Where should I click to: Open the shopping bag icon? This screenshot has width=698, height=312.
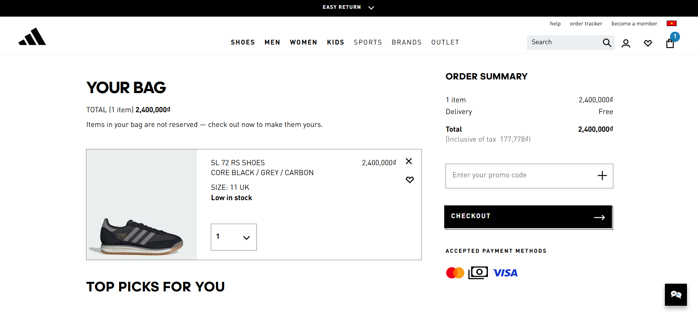click(x=670, y=43)
